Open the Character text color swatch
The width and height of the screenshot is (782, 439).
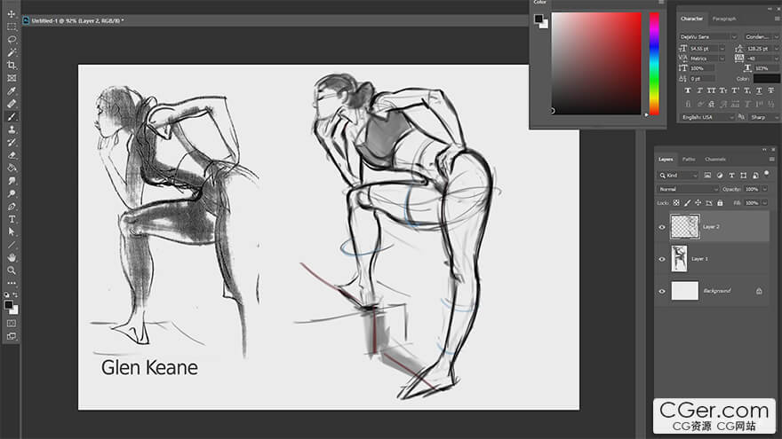point(766,79)
